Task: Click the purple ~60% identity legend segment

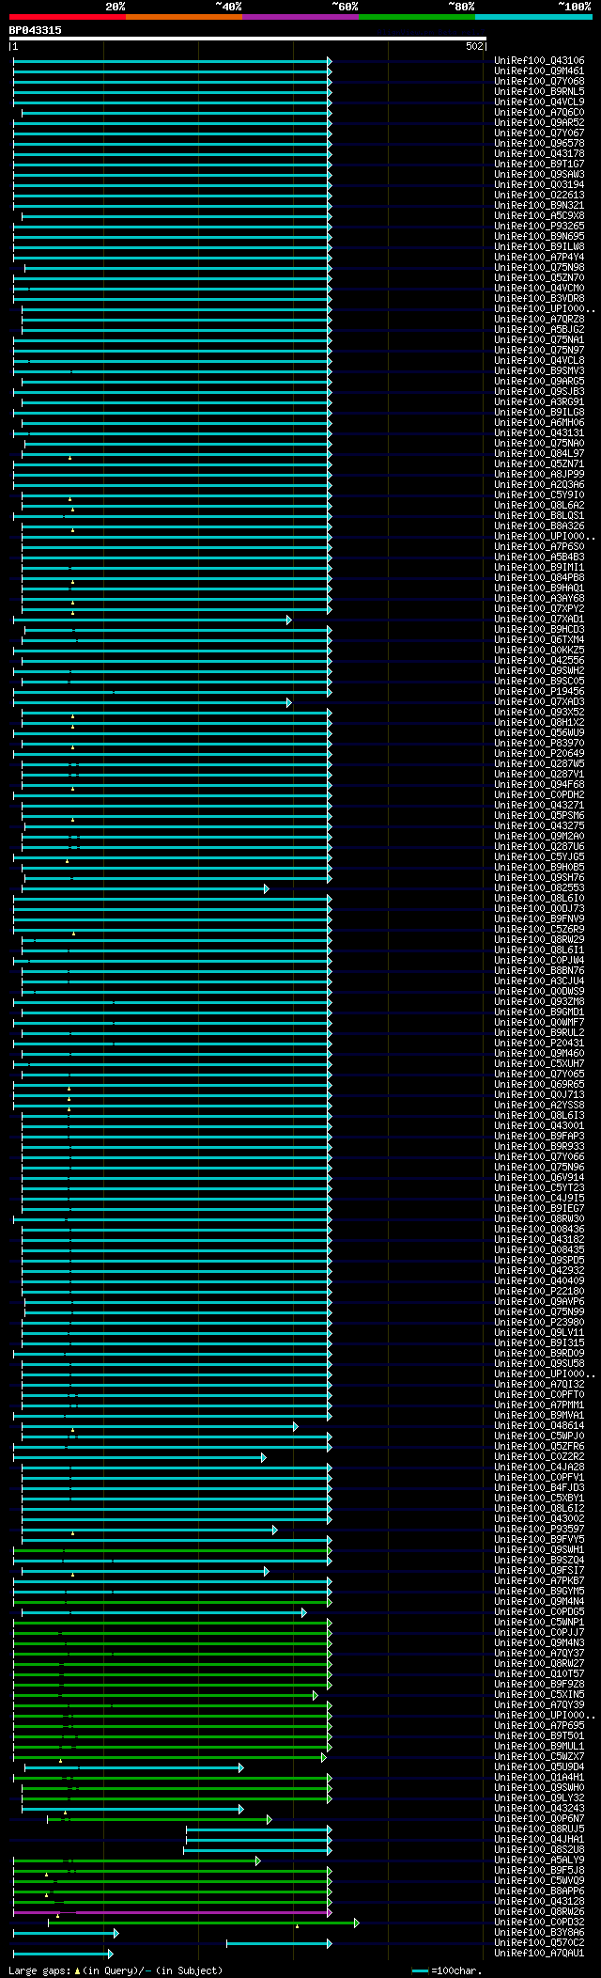Action: (300, 16)
